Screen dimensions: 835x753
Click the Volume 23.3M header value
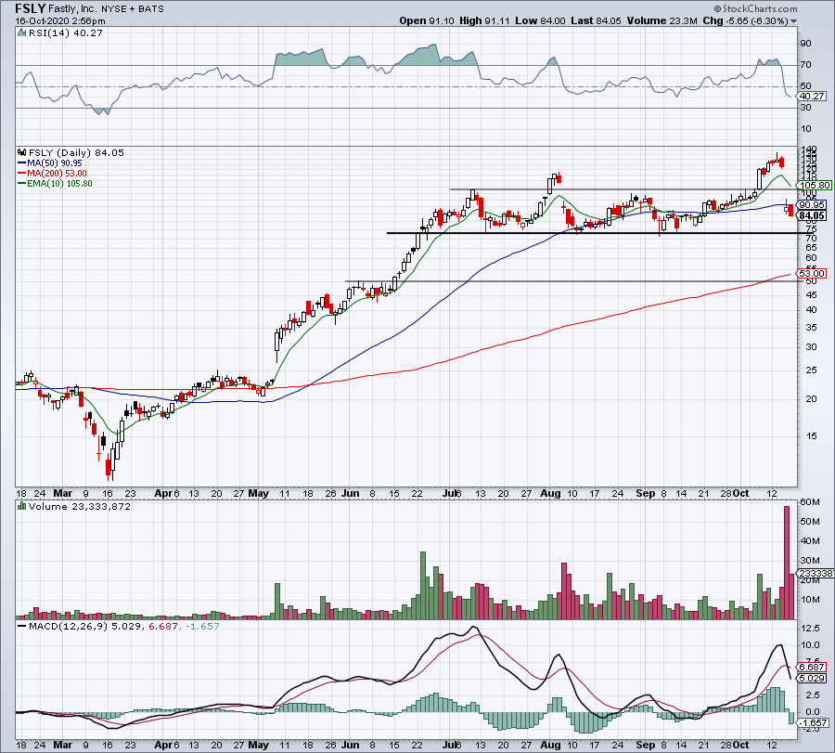point(662,20)
